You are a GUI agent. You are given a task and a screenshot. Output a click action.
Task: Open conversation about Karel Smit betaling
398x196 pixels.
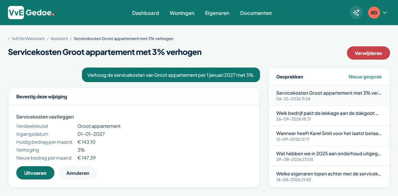[x=329, y=136]
